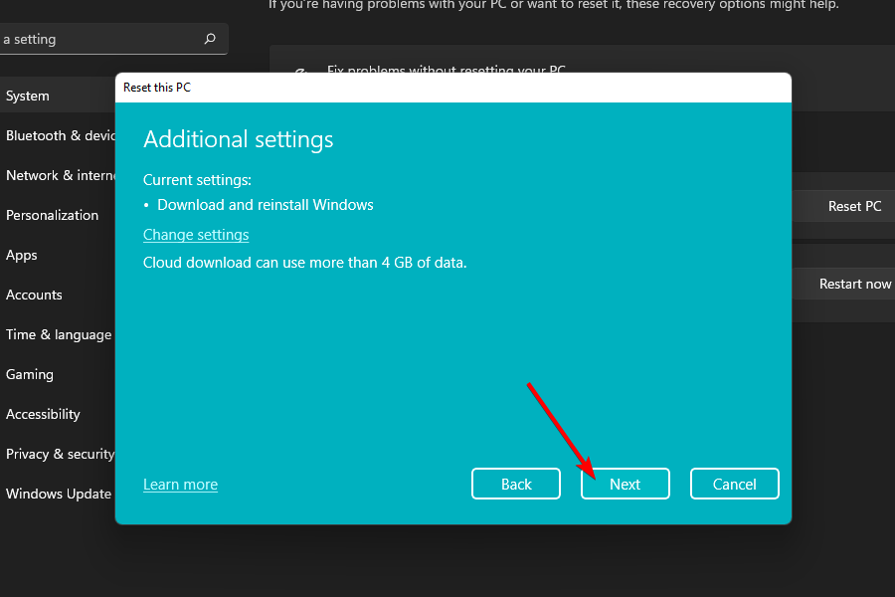
Task: Click the Change settings link
Action: 196,235
